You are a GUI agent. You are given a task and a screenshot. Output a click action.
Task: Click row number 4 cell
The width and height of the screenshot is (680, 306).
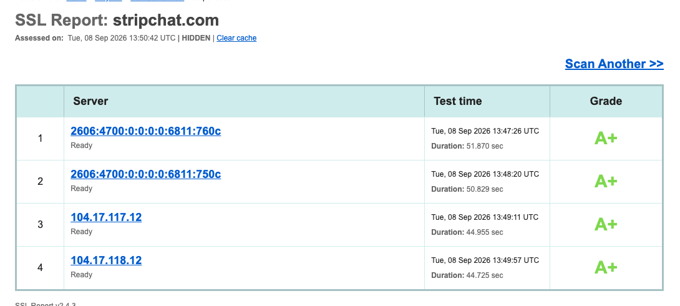41,267
